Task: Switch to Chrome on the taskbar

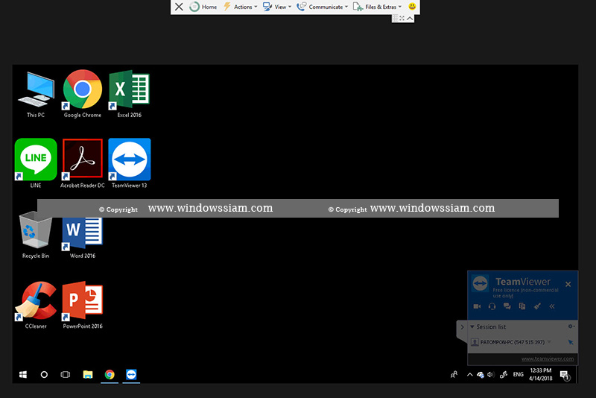Action: 110,375
